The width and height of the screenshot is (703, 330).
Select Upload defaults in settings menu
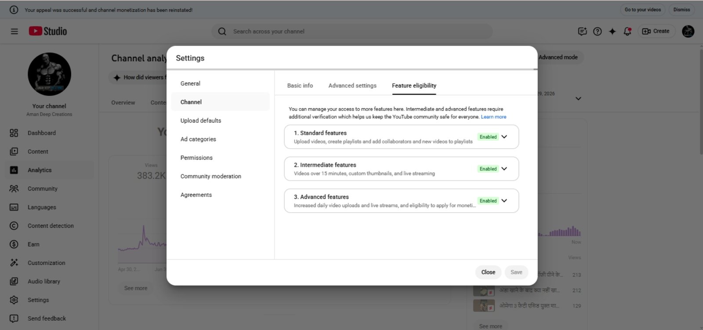point(201,120)
